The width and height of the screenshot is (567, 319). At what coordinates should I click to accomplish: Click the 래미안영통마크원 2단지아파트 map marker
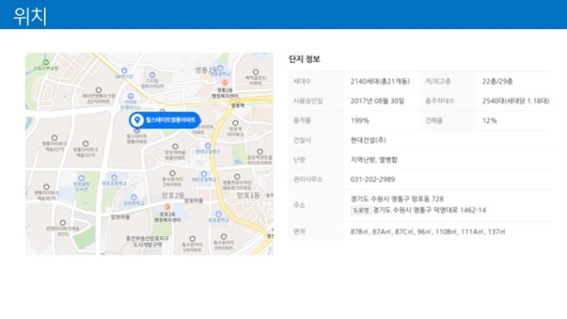click(99, 90)
